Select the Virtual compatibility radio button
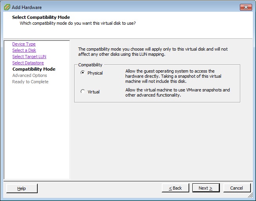Viewport: 256px width, 201px height. (x=82, y=91)
